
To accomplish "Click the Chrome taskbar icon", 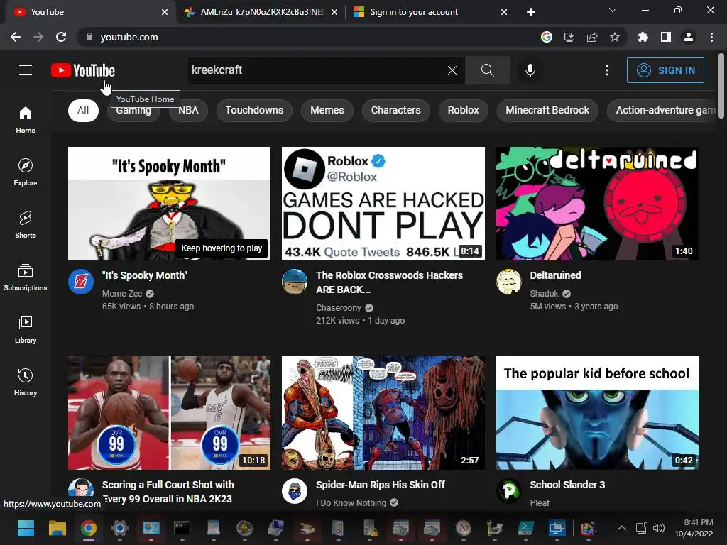I will (x=88, y=528).
